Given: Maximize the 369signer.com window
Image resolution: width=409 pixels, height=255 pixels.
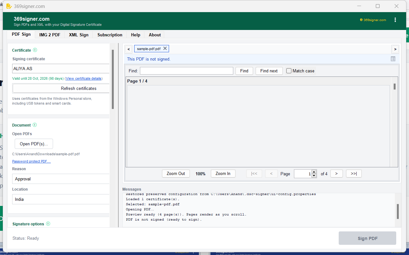Looking at the screenshot, I should [x=378, y=6].
